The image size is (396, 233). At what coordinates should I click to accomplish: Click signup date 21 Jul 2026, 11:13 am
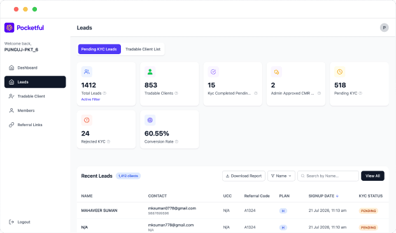coord(327,211)
